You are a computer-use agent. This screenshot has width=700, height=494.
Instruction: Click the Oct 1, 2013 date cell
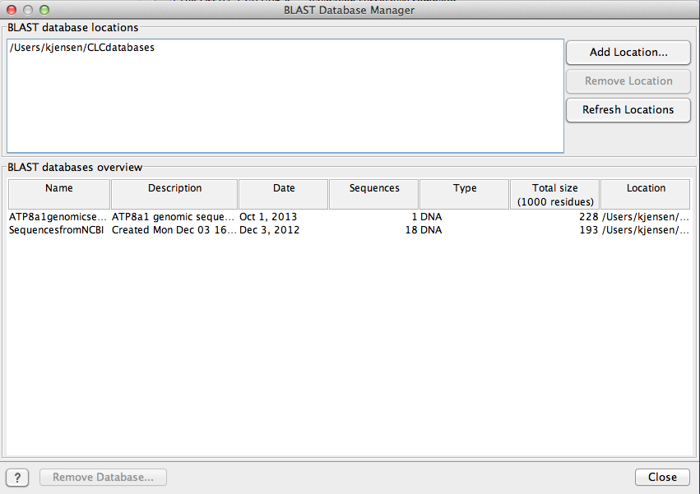pos(264,216)
